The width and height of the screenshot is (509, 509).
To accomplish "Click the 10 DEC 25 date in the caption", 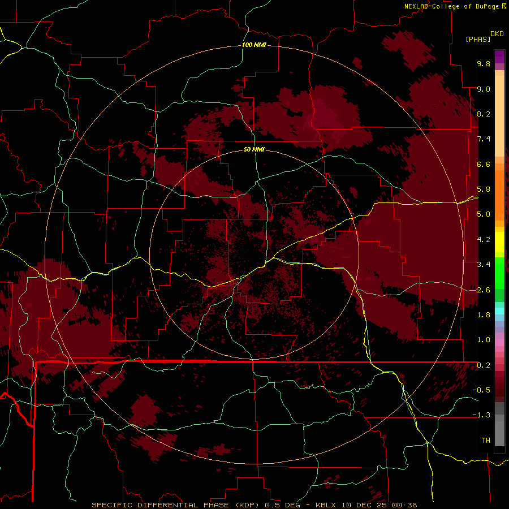I will tap(365, 505).
